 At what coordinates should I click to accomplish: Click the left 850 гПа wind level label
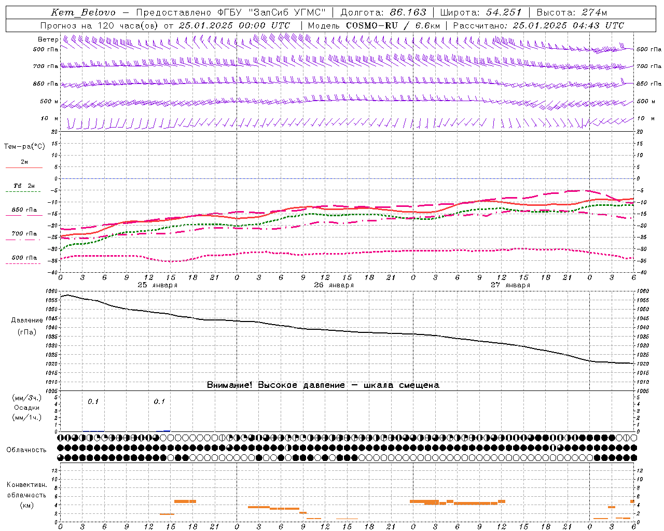click(46, 83)
